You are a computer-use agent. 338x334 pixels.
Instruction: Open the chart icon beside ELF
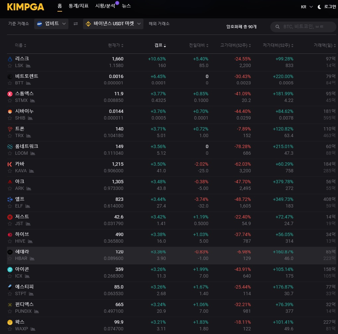click(x=28, y=206)
